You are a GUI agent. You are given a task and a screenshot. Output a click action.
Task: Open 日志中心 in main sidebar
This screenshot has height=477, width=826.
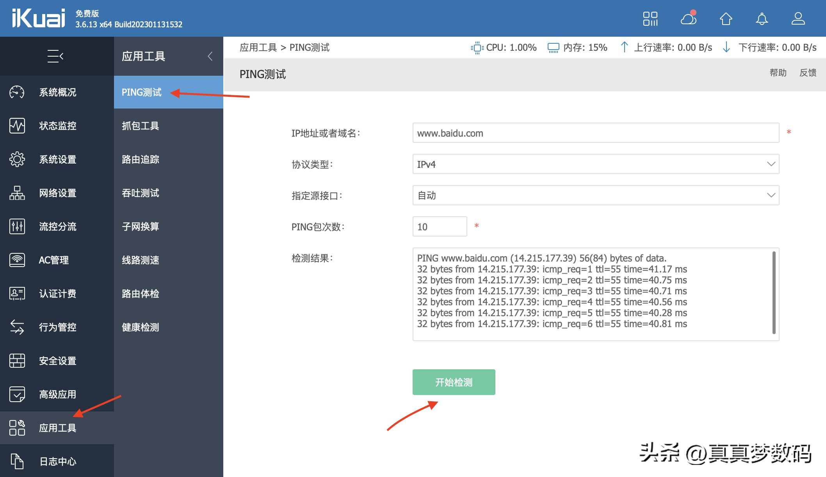click(x=57, y=461)
